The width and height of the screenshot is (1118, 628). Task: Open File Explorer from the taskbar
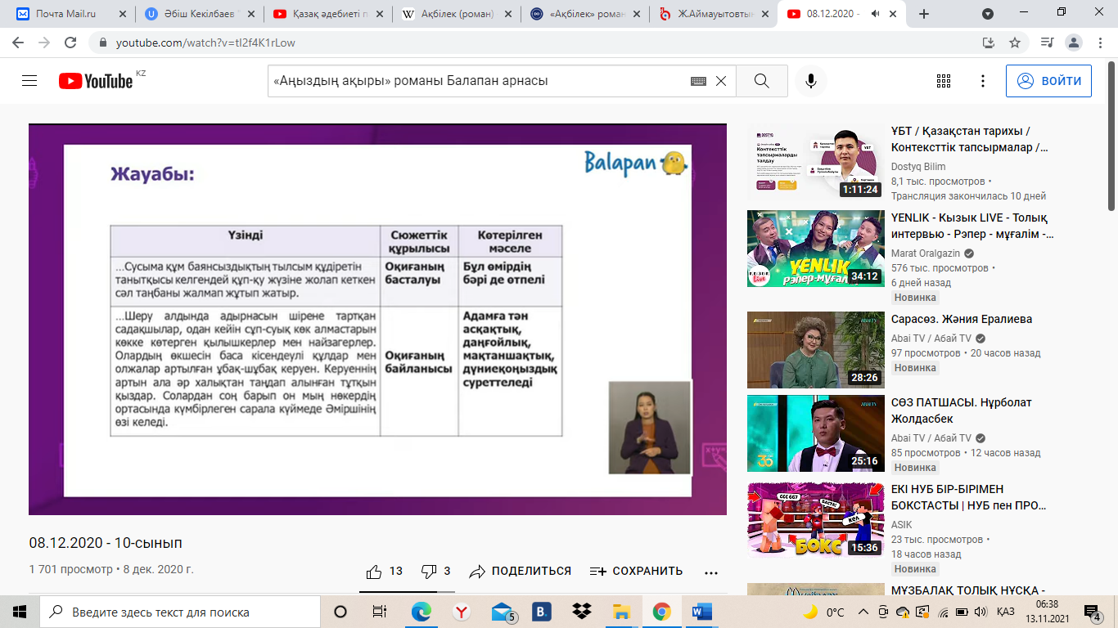pyautogui.click(x=622, y=612)
